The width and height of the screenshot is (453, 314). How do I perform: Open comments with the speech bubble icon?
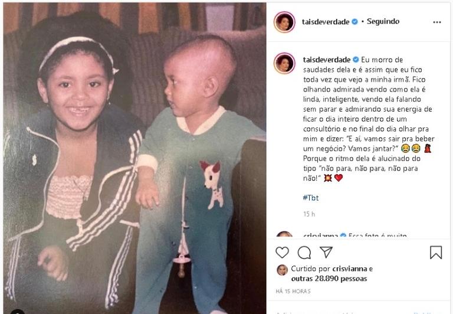click(x=304, y=253)
